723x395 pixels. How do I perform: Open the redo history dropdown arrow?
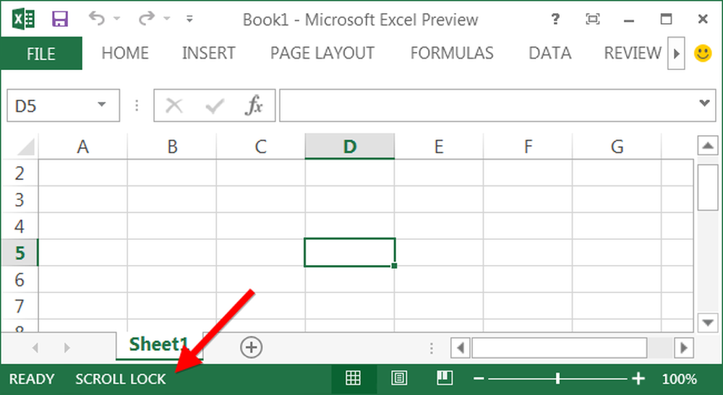(x=167, y=19)
